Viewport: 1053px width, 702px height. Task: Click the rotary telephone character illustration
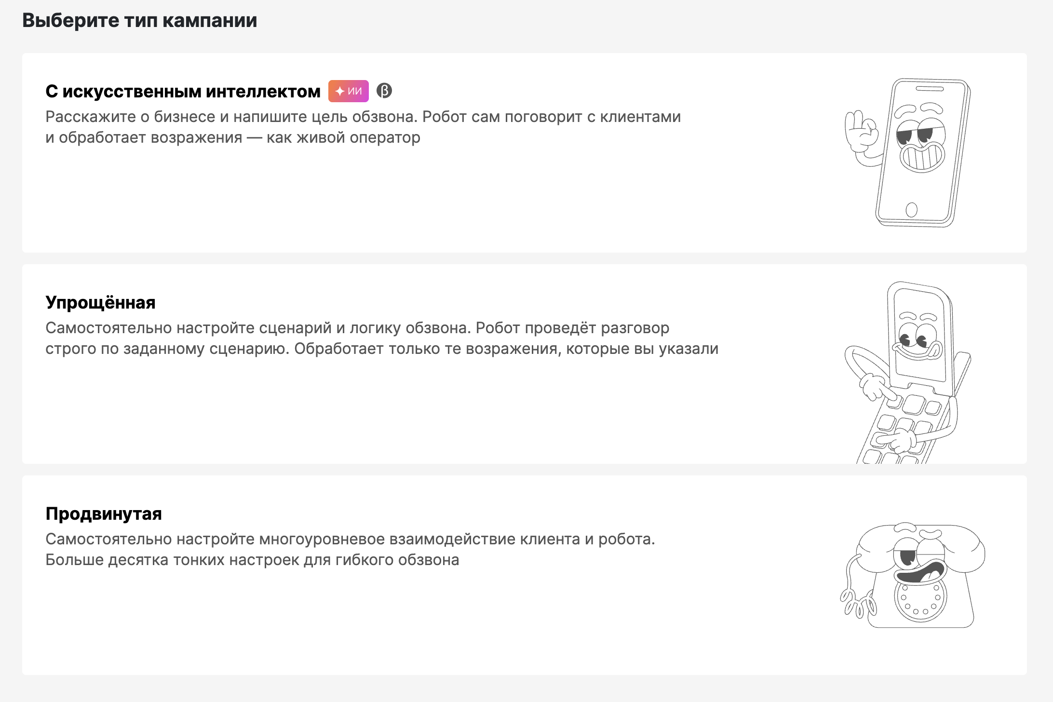click(912, 575)
